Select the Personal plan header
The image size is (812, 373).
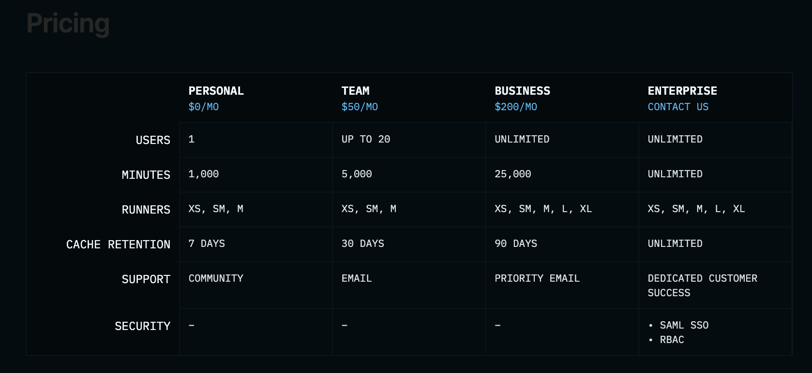click(216, 91)
